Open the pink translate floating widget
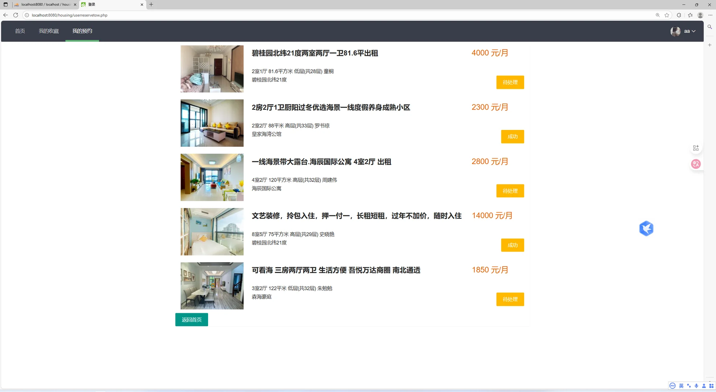Viewport: 716px width, 392px height. (x=696, y=164)
